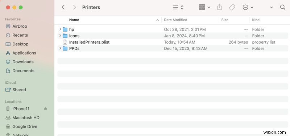Select the Icons folder name
Screen dimensions: 290x136
click(x=74, y=36)
